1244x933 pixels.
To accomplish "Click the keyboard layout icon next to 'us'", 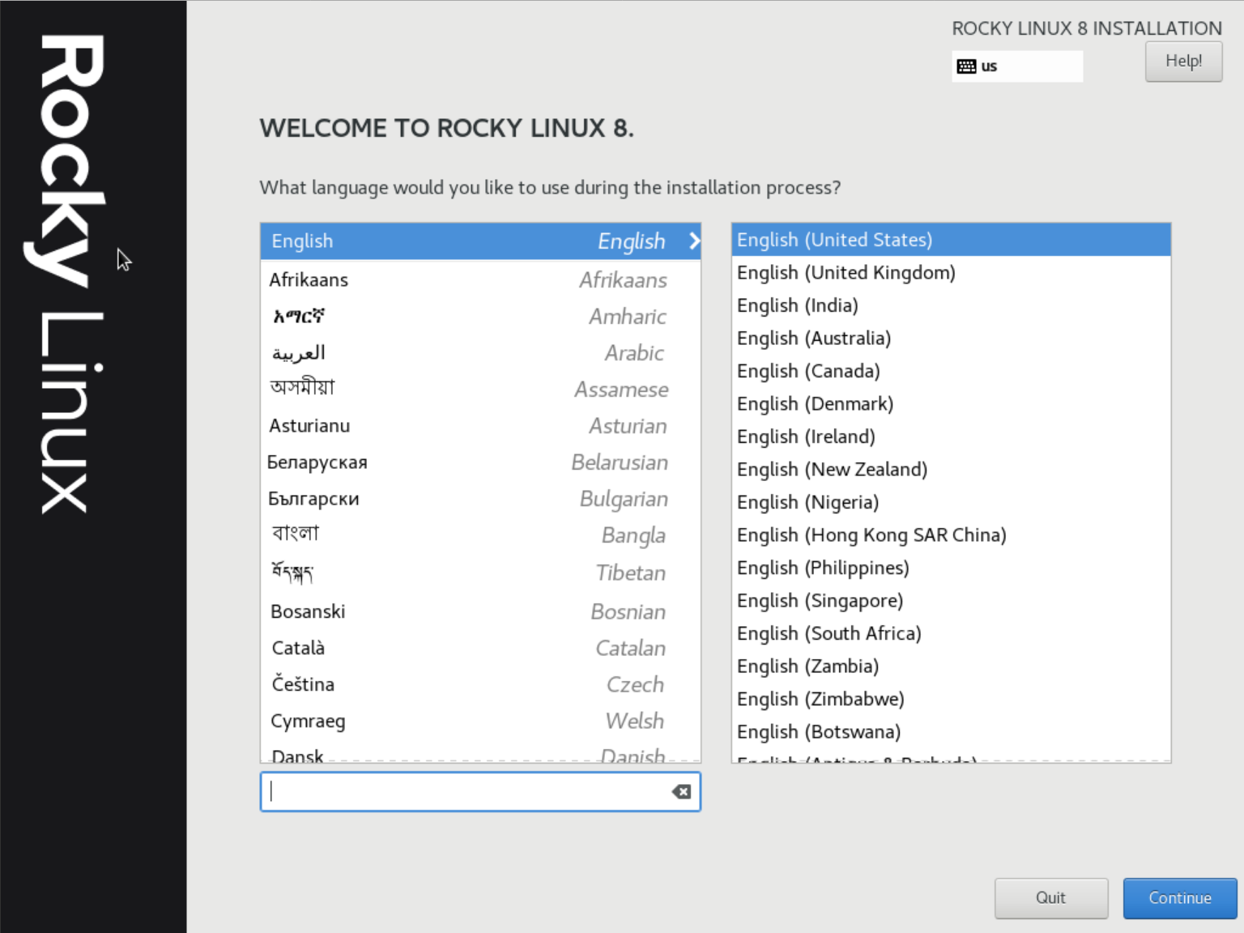I will pos(966,66).
